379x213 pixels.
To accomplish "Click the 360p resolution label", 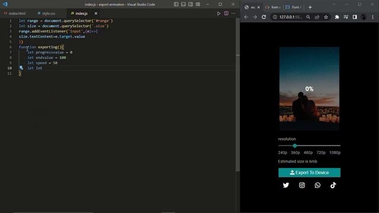I will (295, 153).
